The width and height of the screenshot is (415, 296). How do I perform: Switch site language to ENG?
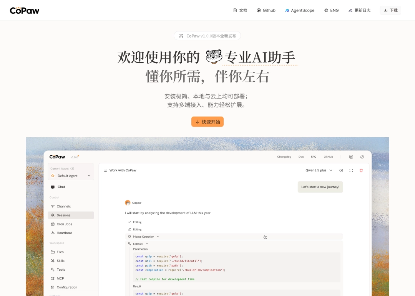[331, 10]
